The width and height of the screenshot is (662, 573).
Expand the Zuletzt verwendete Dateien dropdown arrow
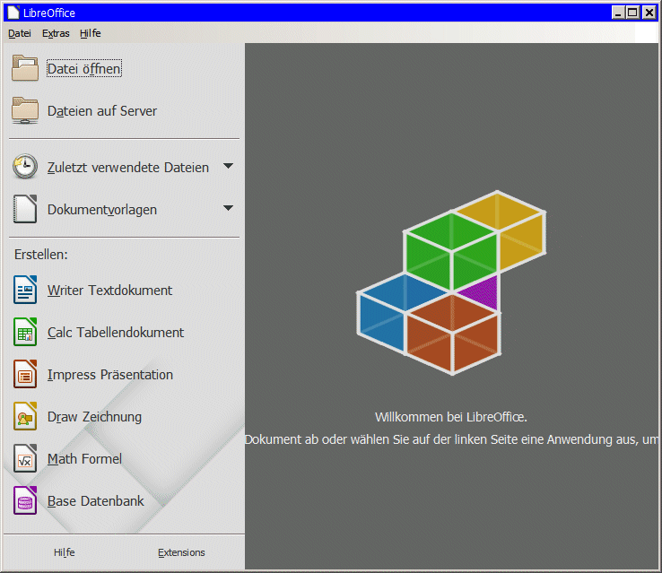pos(228,166)
